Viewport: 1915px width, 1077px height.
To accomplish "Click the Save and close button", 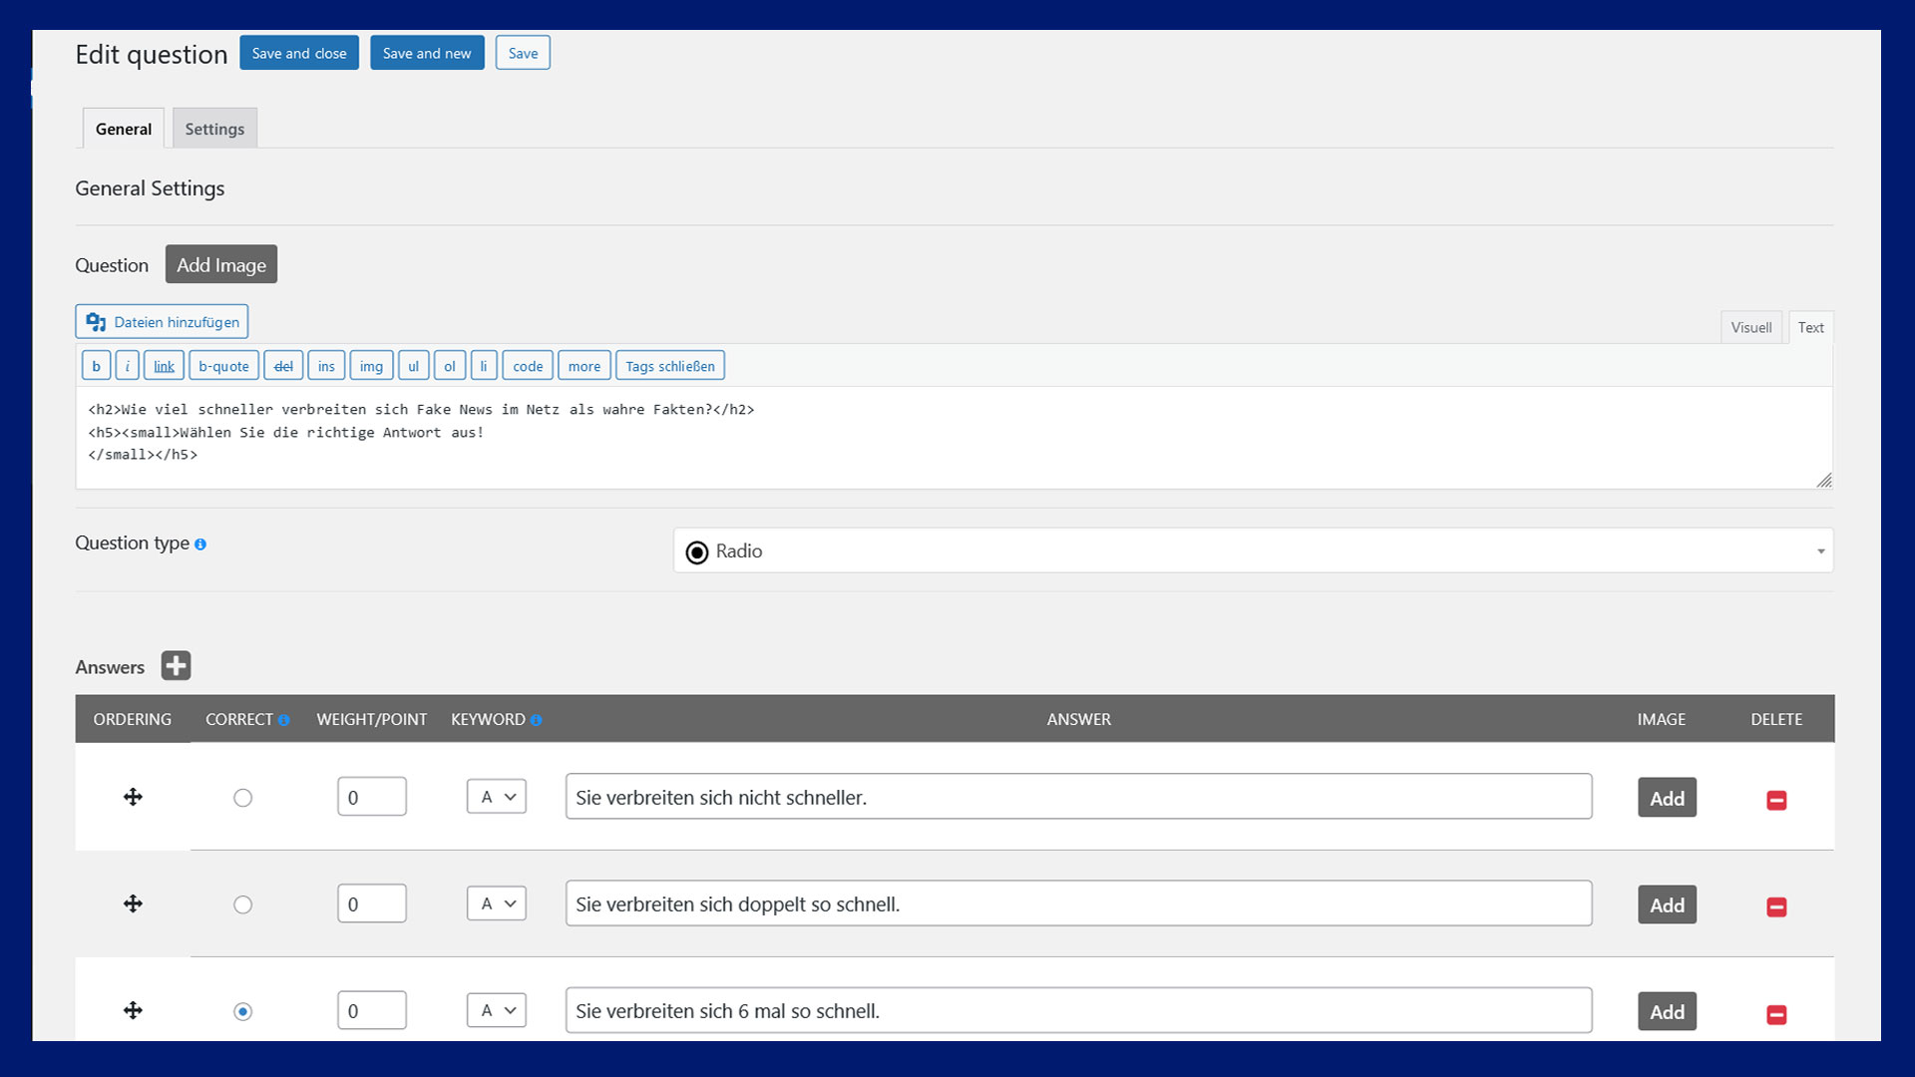I will 299,53.
